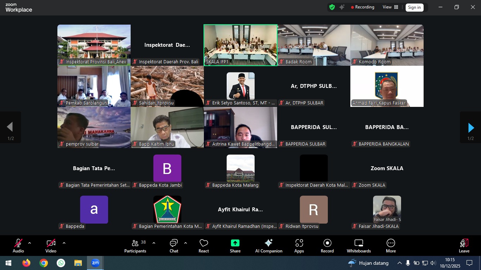Click the Sign in button
Image resolution: width=481 pixels, height=270 pixels.
tap(414, 7)
